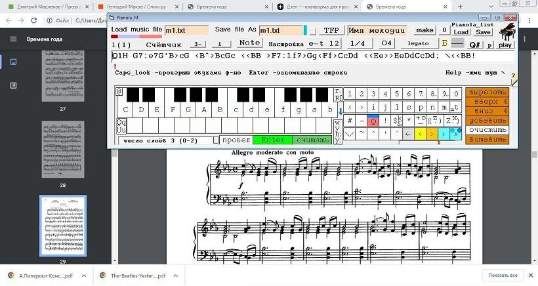Click the asterisk * symbol key
538x286 pixels.
coord(408,121)
